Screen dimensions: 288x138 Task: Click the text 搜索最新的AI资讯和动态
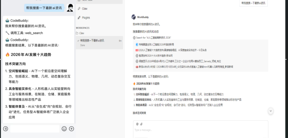point(146,32)
